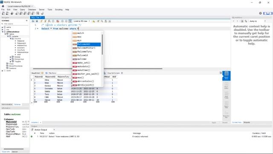Click the open SQL script icon in main toolbar
Viewport: 273px width, 154px height.
coord(7,13)
